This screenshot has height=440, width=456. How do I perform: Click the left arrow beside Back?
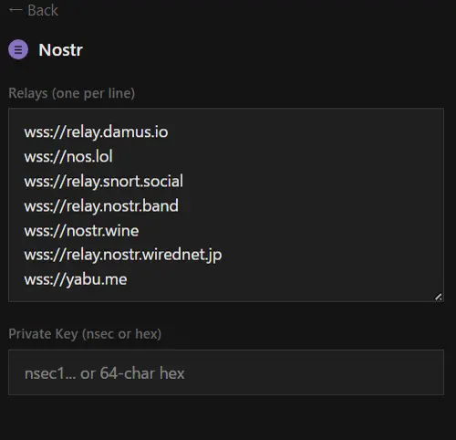pos(16,10)
